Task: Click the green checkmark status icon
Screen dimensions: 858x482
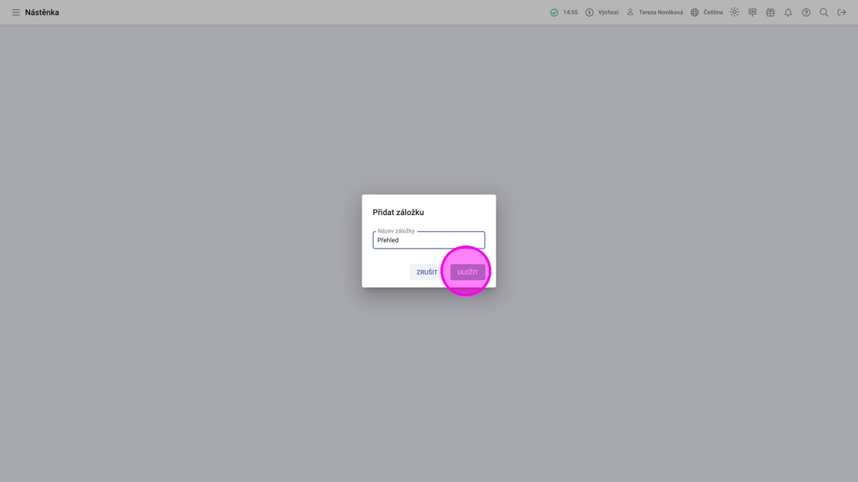Action: point(555,12)
